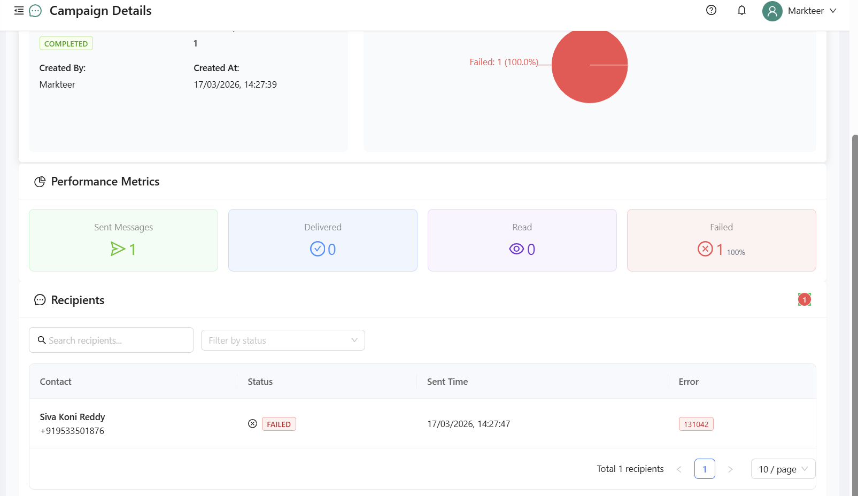Click the COMPLETED status label
Image resolution: width=858 pixels, height=496 pixels.
click(66, 43)
